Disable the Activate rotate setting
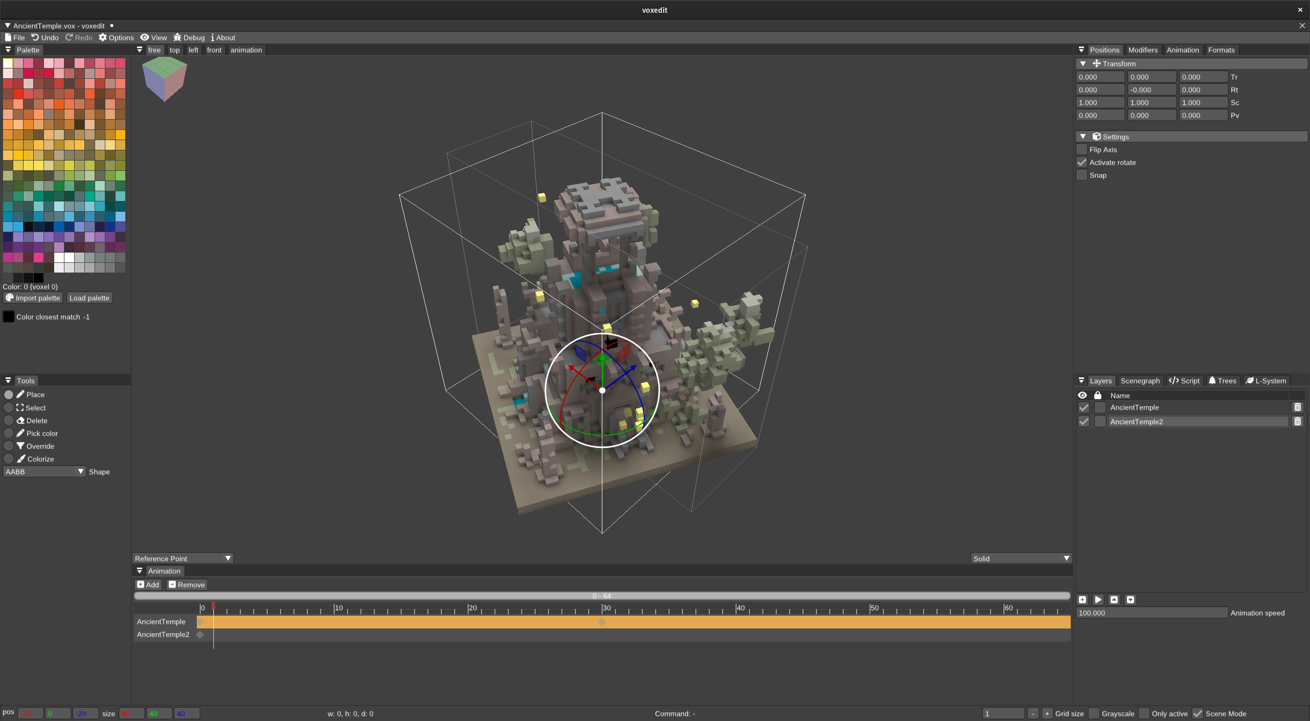Screen dimensions: 1310x721 pos(1082,162)
